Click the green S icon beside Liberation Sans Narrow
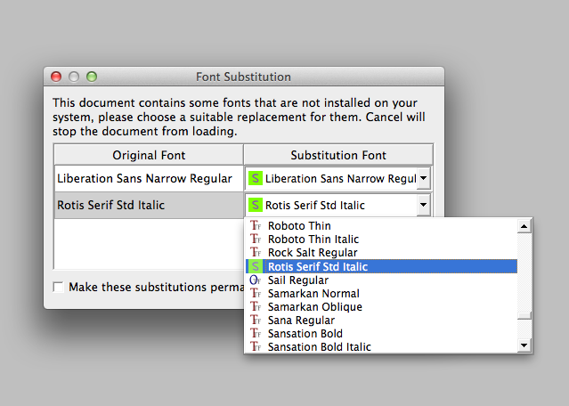The height and width of the screenshot is (406, 569). tap(256, 178)
